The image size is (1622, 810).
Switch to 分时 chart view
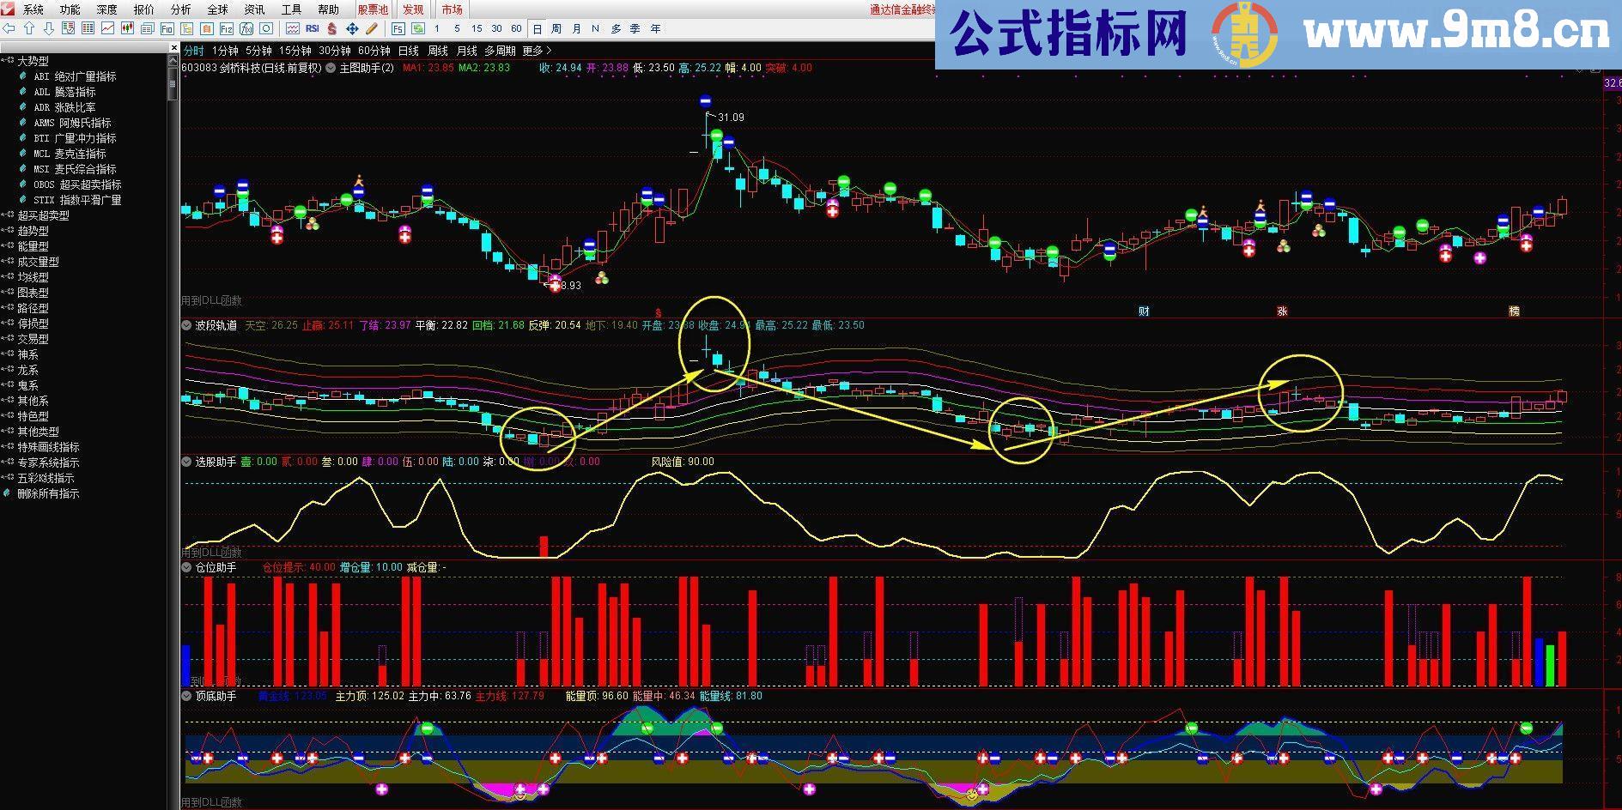tap(194, 51)
